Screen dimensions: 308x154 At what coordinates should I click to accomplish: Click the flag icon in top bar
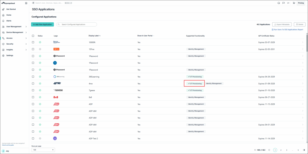point(283,3)
